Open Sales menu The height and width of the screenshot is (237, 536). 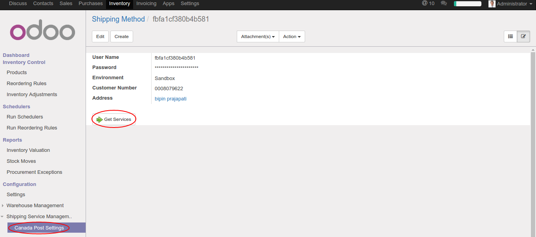(x=66, y=4)
